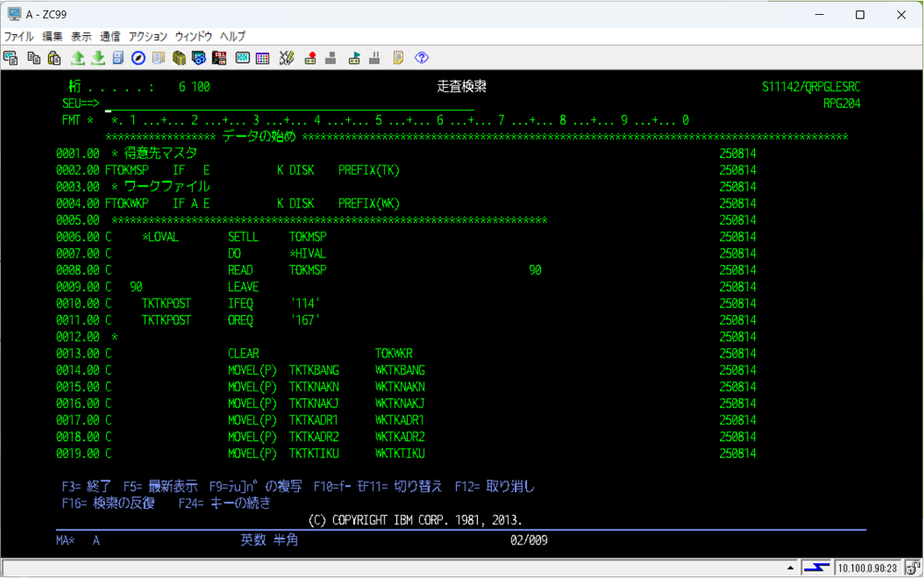Click the unlocked padlock security icon
The width and height of the screenshot is (924, 578).
click(x=913, y=568)
